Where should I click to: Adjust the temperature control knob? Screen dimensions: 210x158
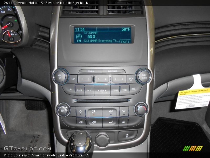coord(141,109)
